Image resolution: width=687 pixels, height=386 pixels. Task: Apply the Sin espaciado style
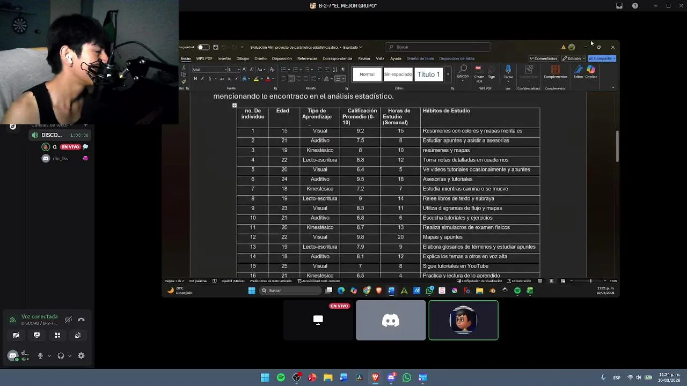398,75
